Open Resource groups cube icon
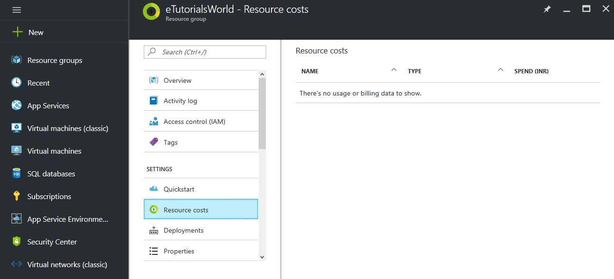 pos(17,60)
